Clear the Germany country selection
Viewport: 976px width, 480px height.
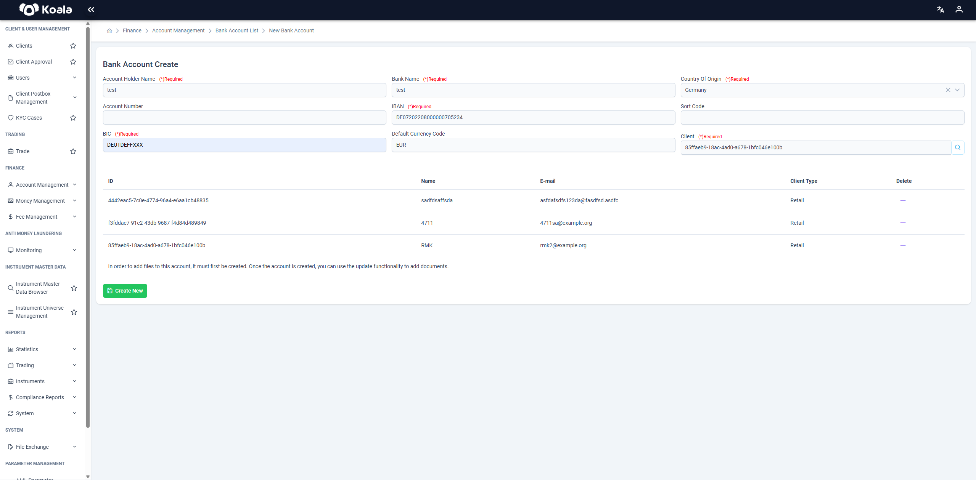tap(948, 90)
